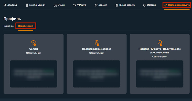Screen dimensions: 192x101
Task: Click the Селфи card title
Action: [x=34, y=49]
